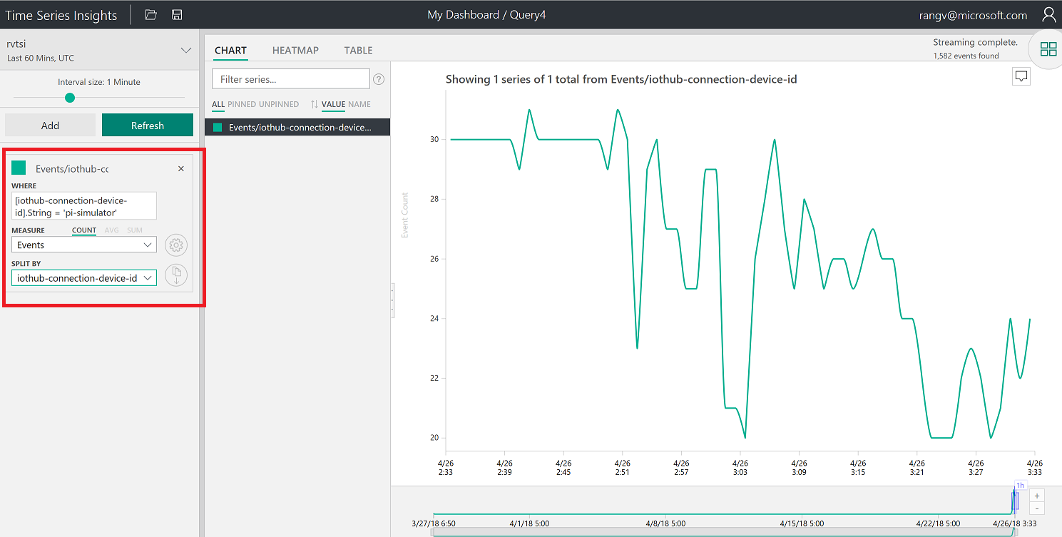
Task: Open the Events measure dropdown
Action: [84, 245]
